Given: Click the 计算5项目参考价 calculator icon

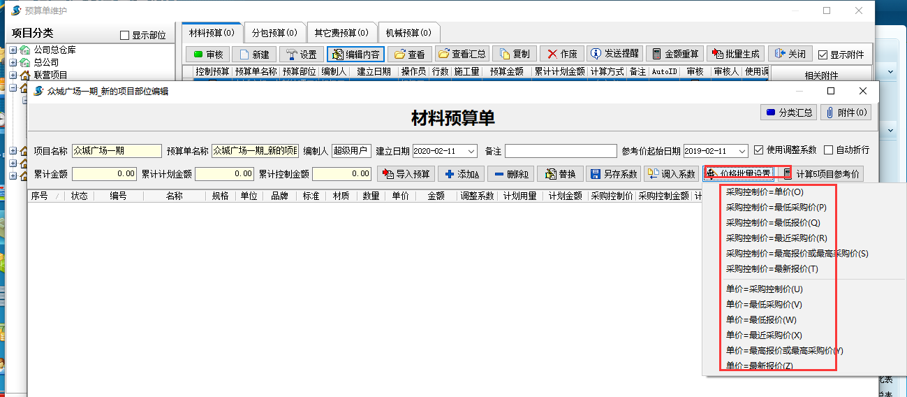Looking at the screenshot, I should click(787, 174).
